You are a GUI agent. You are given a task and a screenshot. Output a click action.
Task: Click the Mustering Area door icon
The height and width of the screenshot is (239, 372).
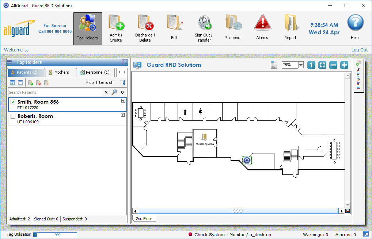coord(204,137)
